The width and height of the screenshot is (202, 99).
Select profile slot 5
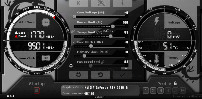(x=175, y=91)
